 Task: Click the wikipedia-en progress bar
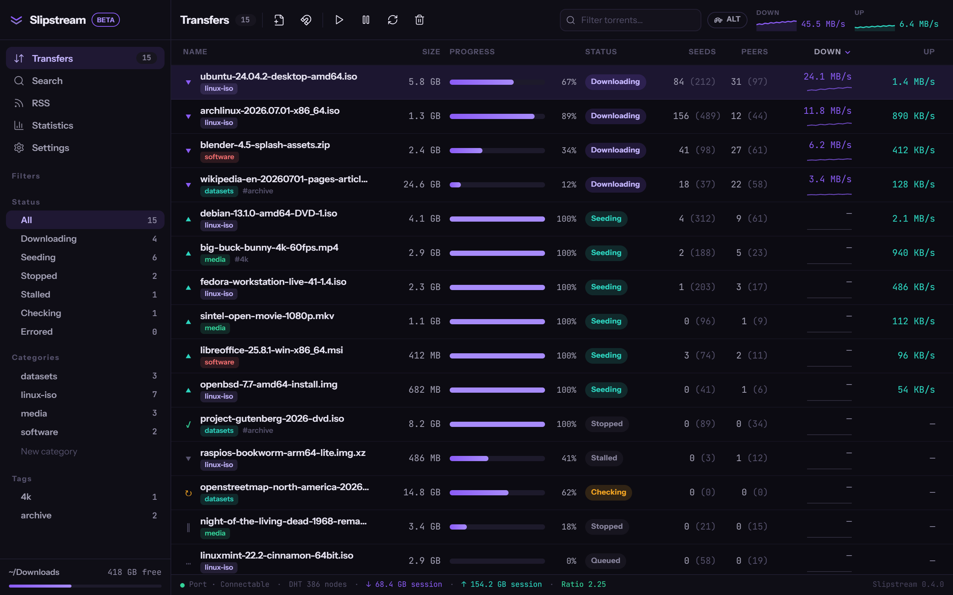click(497, 184)
